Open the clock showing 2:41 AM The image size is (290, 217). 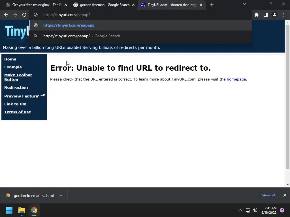[269, 210]
